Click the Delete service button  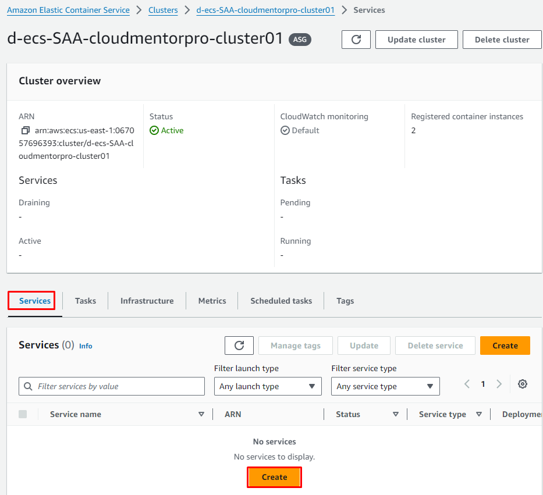click(435, 346)
